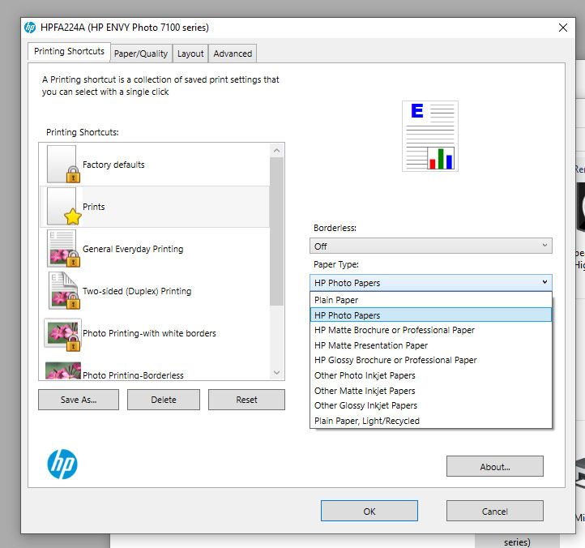This screenshot has width=585, height=548.
Task: Select HP Matte Brochure or Professional Paper
Action: (x=430, y=330)
